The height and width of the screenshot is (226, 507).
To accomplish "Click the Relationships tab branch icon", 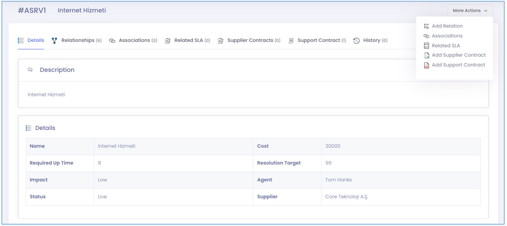I will coord(54,41).
